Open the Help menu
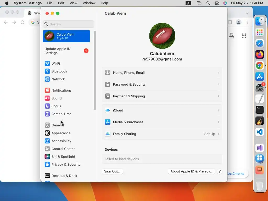This screenshot has width=268, height=201. point(104,3)
